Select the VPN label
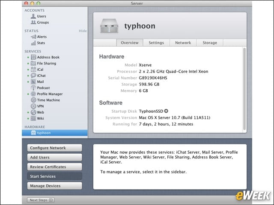This screenshot has height=205, width=274. pos(40,106)
